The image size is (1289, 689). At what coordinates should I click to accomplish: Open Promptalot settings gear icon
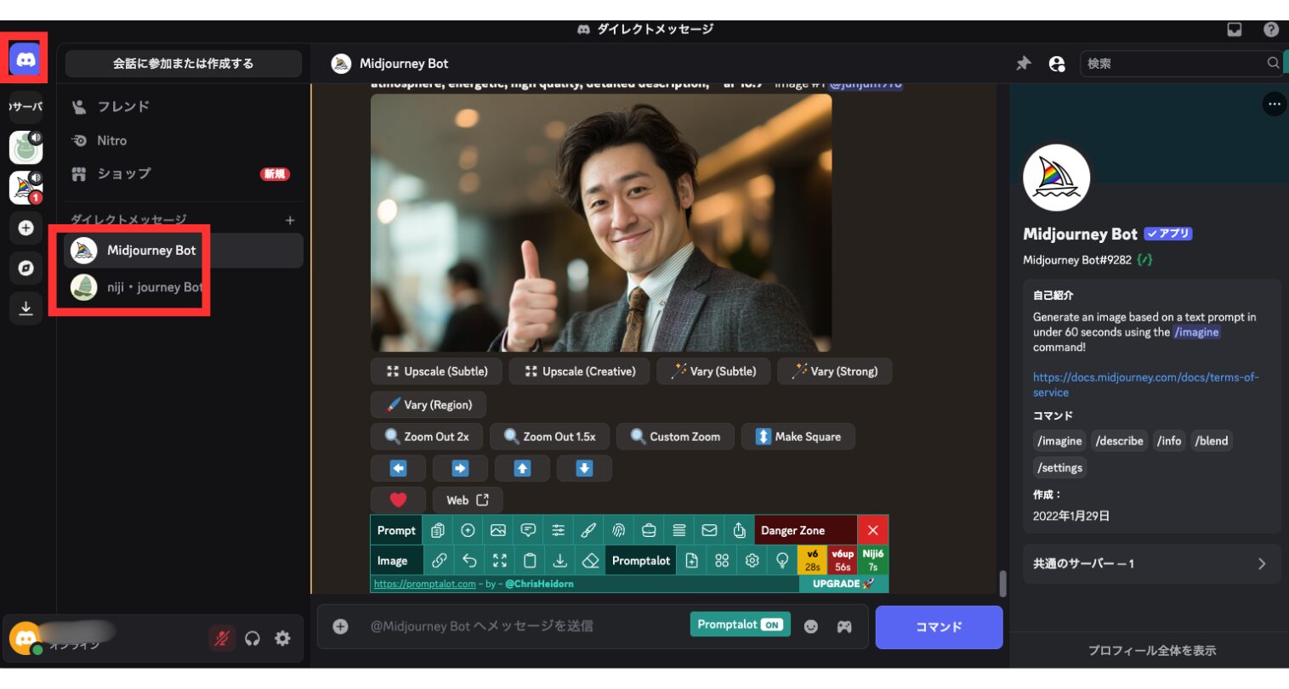tap(752, 561)
